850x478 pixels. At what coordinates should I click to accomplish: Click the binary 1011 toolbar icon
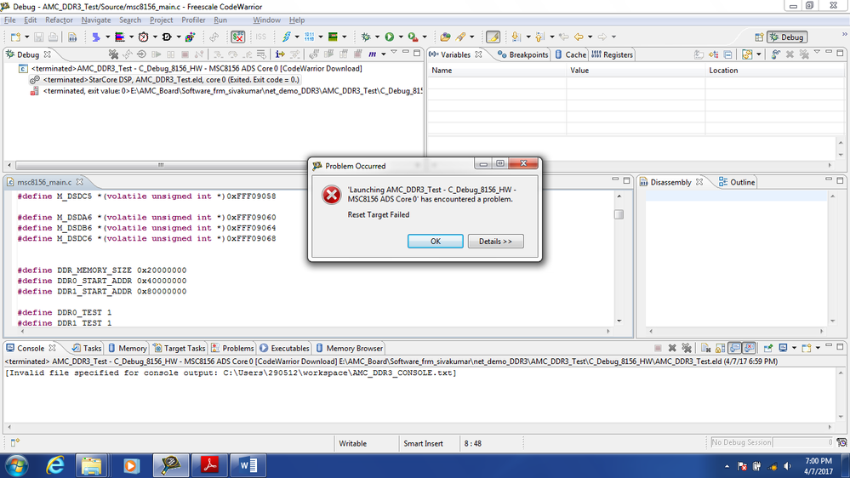click(x=309, y=37)
